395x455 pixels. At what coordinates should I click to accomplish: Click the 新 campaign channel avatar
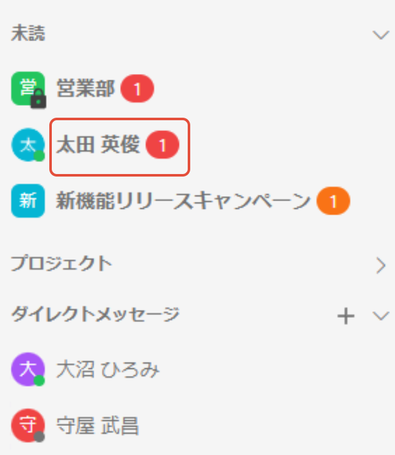(x=28, y=201)
